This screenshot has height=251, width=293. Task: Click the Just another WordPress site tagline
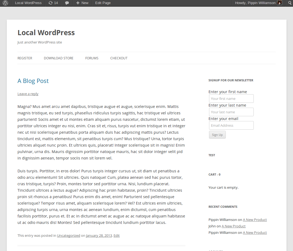click(40, 42)
